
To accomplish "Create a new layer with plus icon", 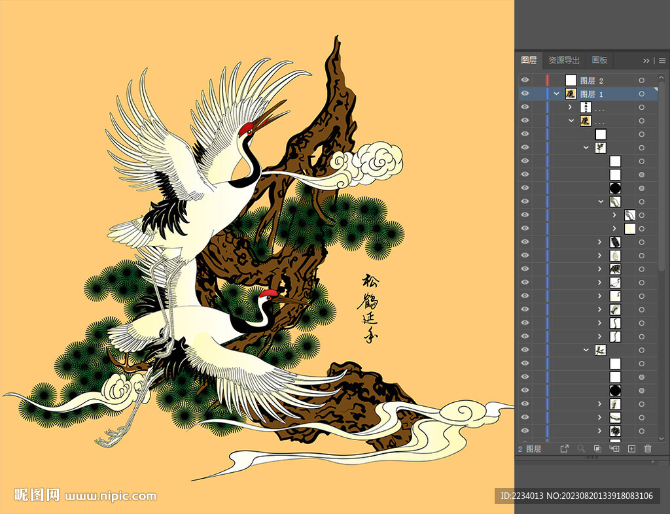I will [x=631, y=448].
